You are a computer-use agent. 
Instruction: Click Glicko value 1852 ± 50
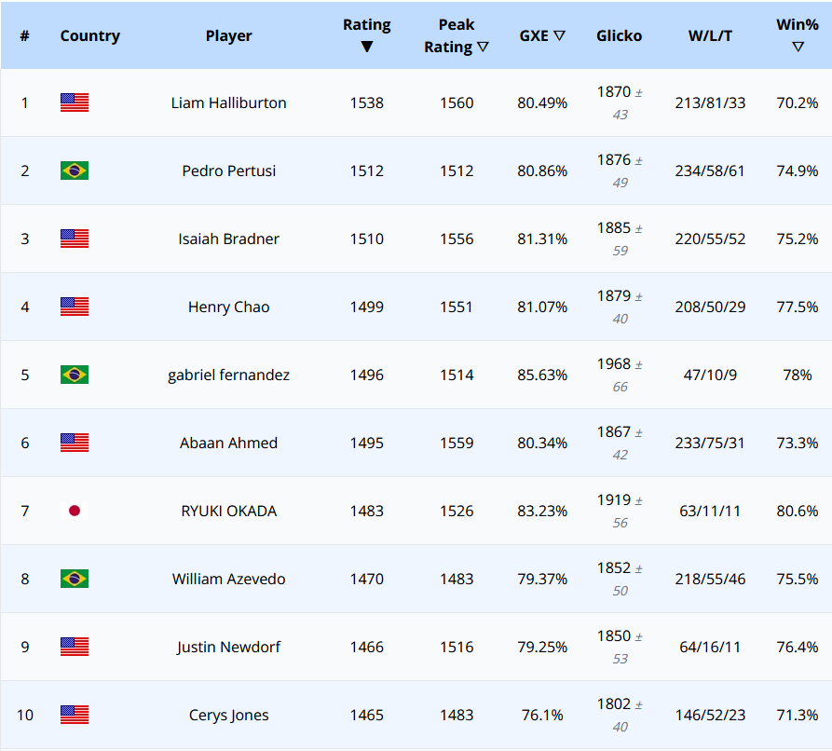pos(620,579)
